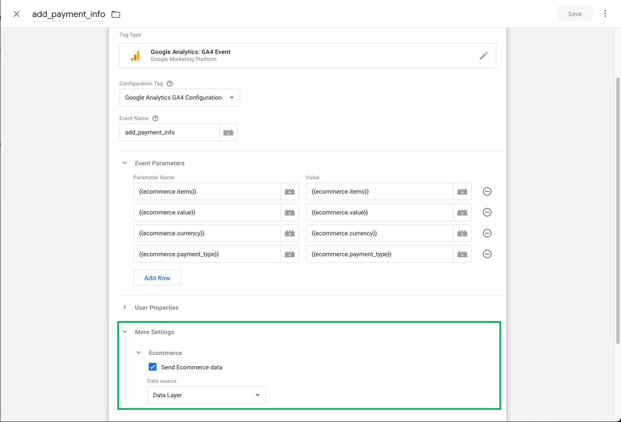Open the three-dot more actions menu
Screen dimensions: 621x422
(x=605, y=14)
